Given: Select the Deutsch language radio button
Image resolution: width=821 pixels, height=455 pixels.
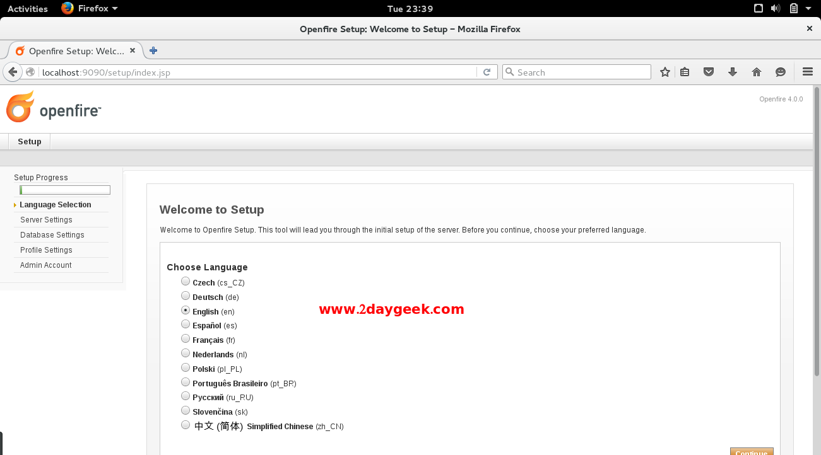Looking at the screenshot, I should click(186, 296).
